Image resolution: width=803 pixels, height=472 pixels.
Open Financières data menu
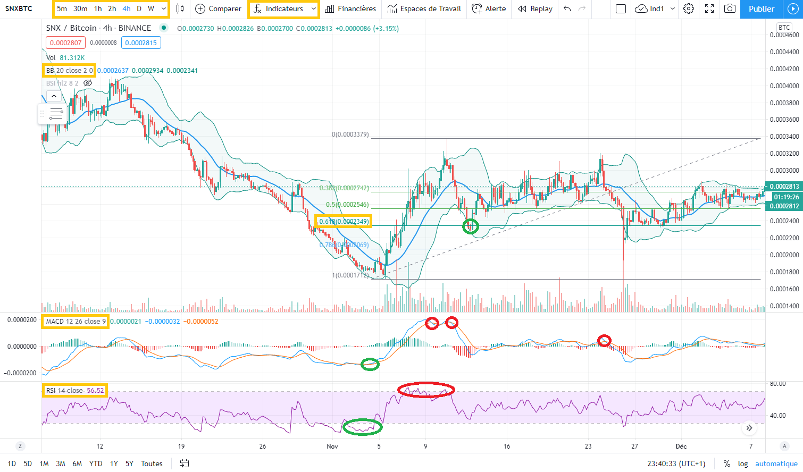click(350, 9)
